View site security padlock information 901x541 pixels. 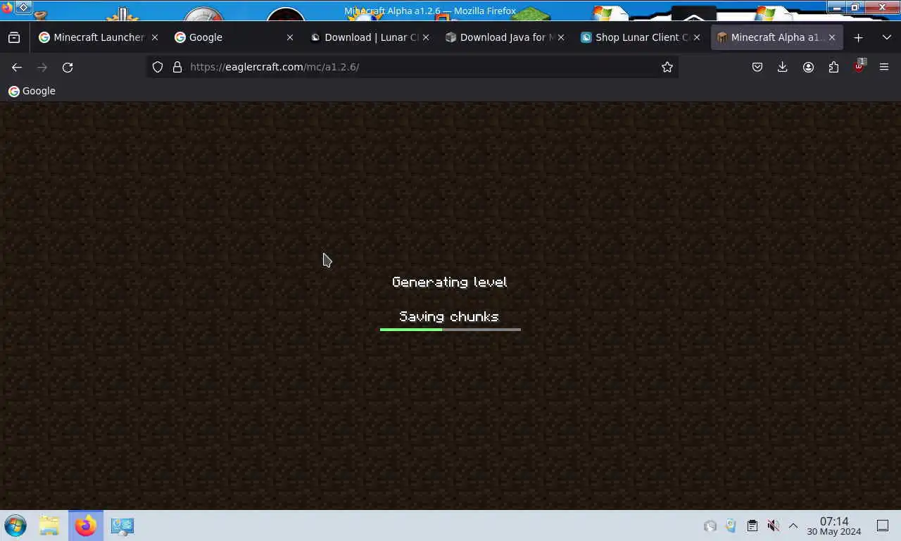pos(177,67)
